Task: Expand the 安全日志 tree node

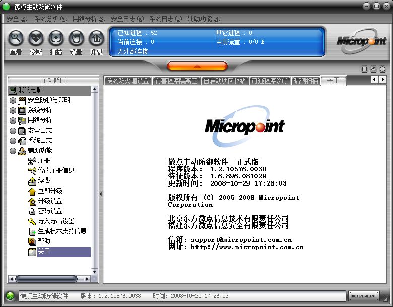Action: click(x=13, y=131)
